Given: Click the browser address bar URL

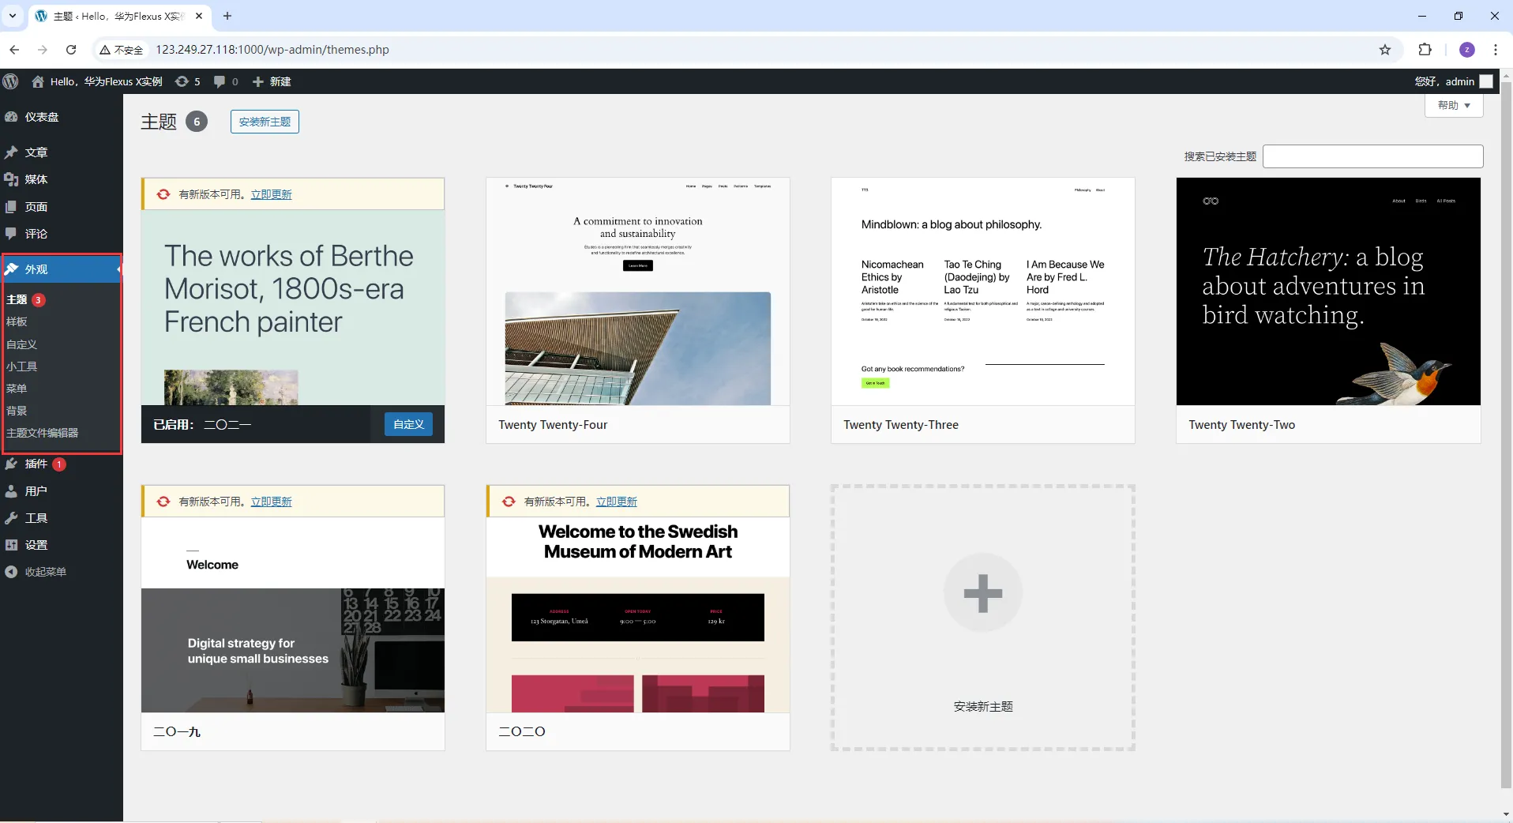Looking at the screenshot, I should [272, 50].
